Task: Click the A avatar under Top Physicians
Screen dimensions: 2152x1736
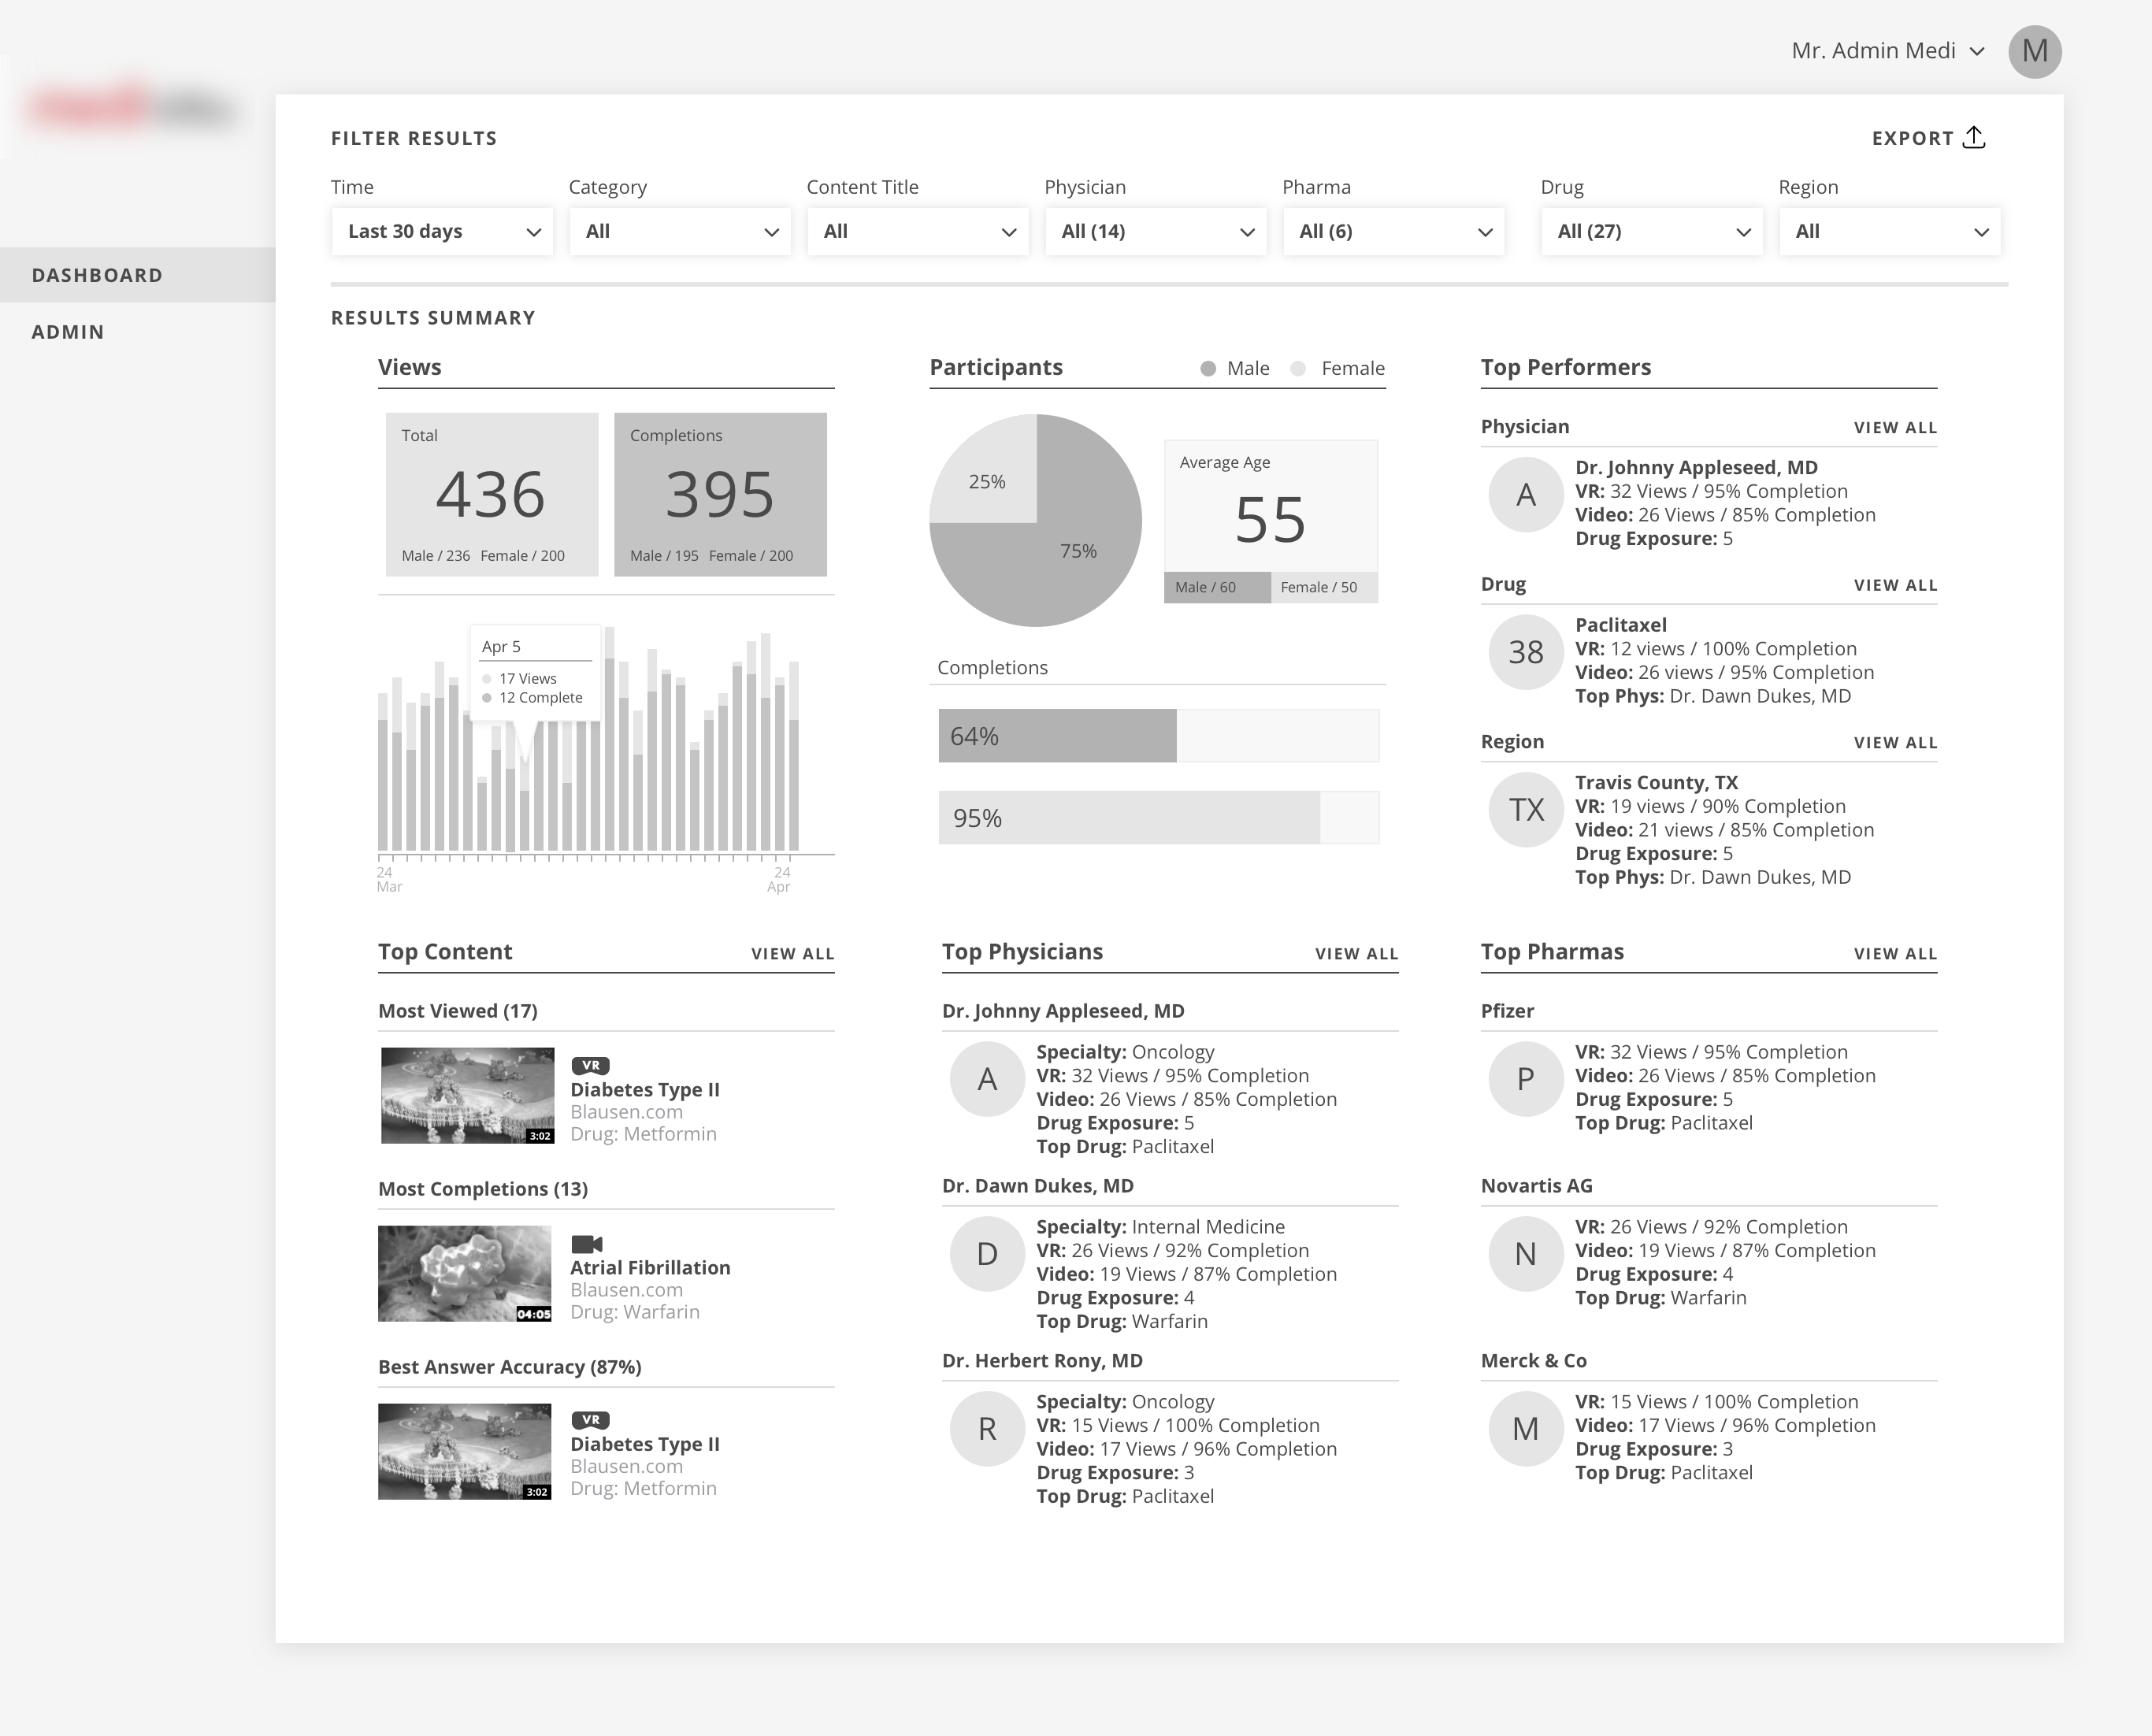Action: coord(987,1079)
